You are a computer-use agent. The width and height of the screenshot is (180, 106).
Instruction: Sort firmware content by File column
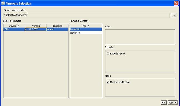coord(86,26)
